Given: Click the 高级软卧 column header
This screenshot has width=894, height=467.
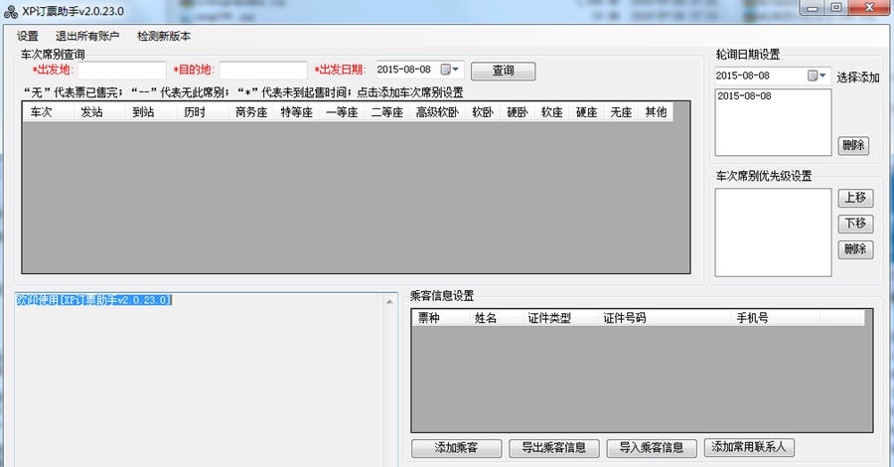Looking at the screenshot, I should [437, 112].
